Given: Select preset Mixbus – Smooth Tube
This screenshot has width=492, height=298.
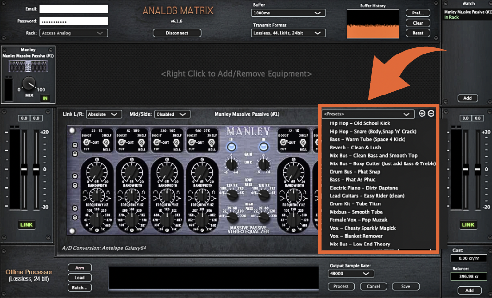Looking at the screenshot, I should coord(356,212).
